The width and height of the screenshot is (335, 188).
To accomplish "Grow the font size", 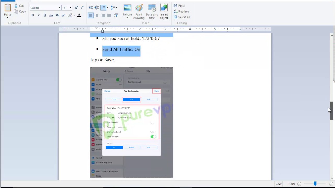I will click(76, 8).
